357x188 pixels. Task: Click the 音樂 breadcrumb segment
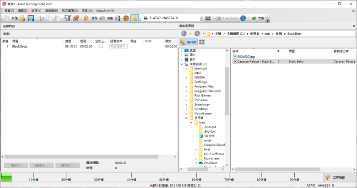pyautogui.click(x=279, y=34)
